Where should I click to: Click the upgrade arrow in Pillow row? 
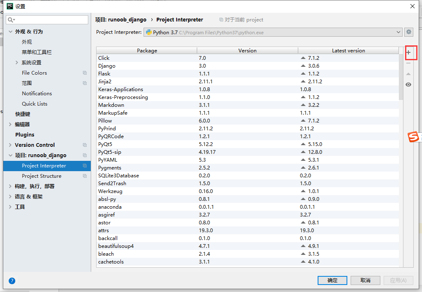point(303,120)
